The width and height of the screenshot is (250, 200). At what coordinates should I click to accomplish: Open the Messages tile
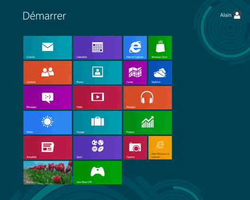(48, 98)
